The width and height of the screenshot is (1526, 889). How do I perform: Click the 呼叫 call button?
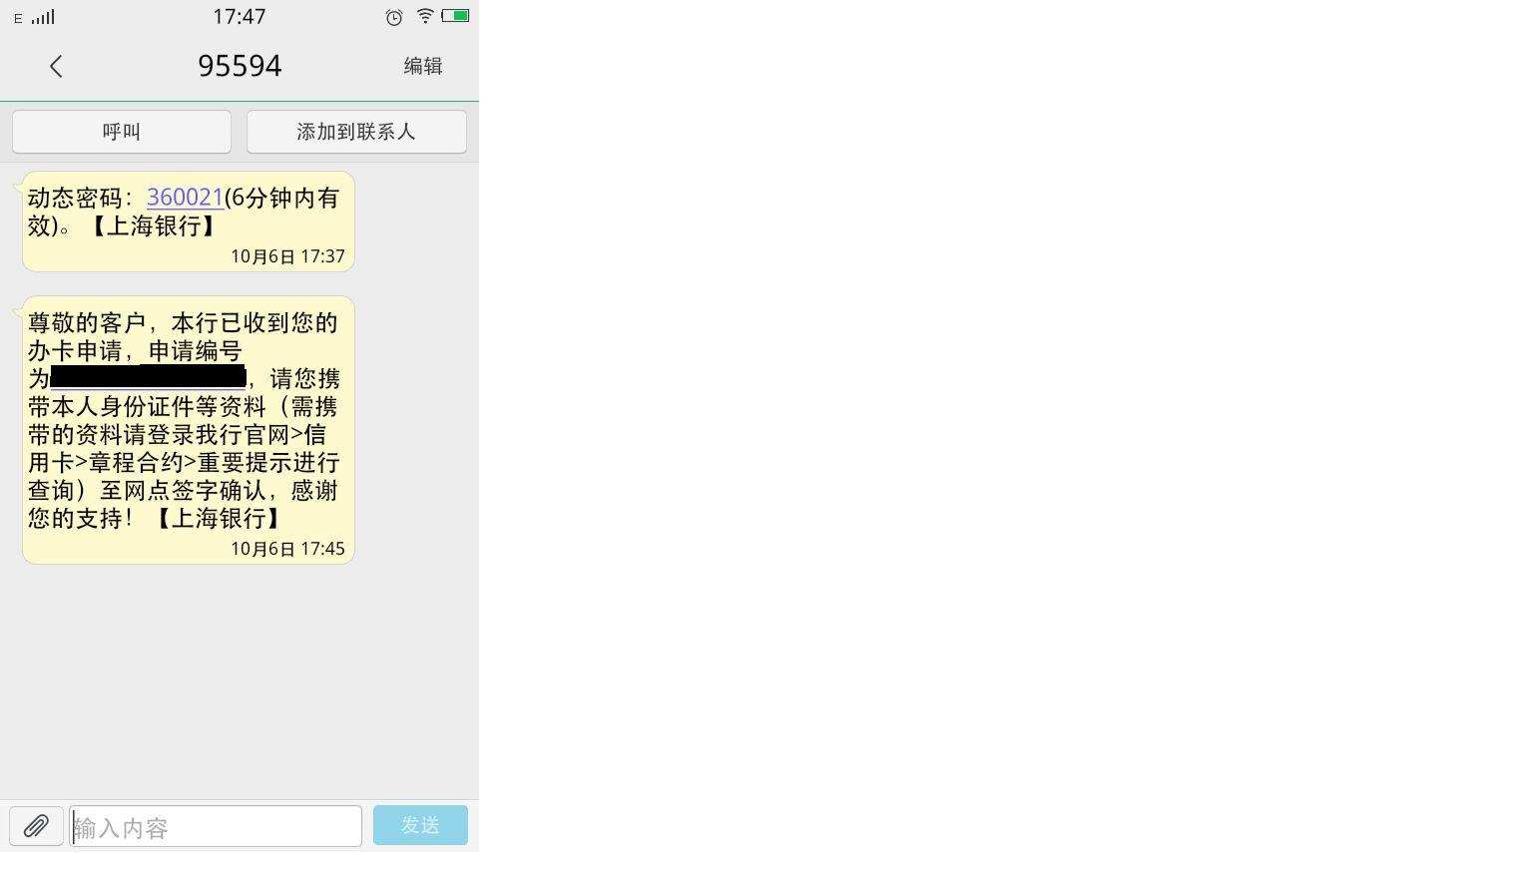[122, 132]
